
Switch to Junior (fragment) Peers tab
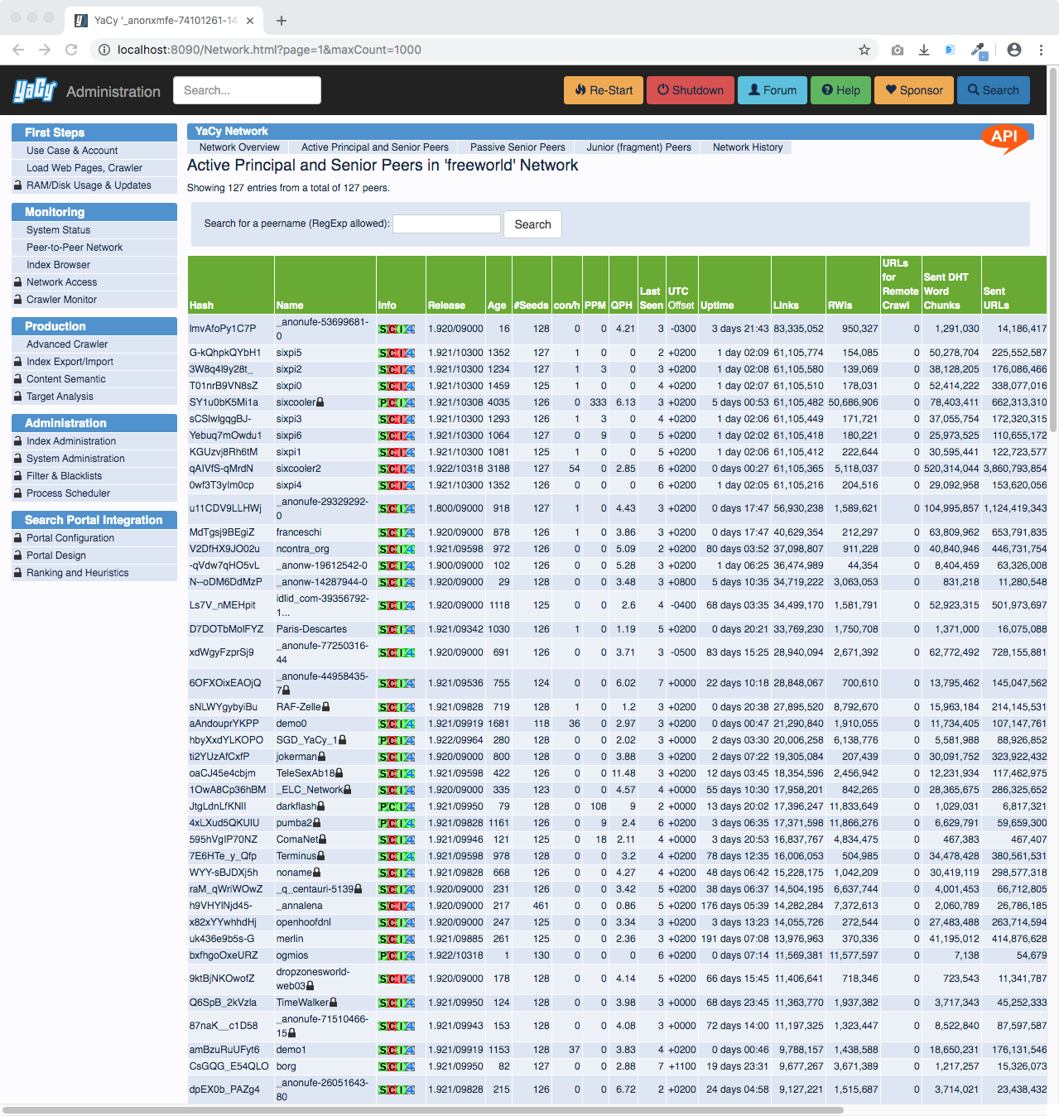[639, 147]
